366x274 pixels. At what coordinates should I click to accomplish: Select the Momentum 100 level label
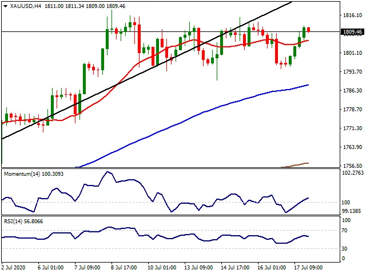coord(345,203)
